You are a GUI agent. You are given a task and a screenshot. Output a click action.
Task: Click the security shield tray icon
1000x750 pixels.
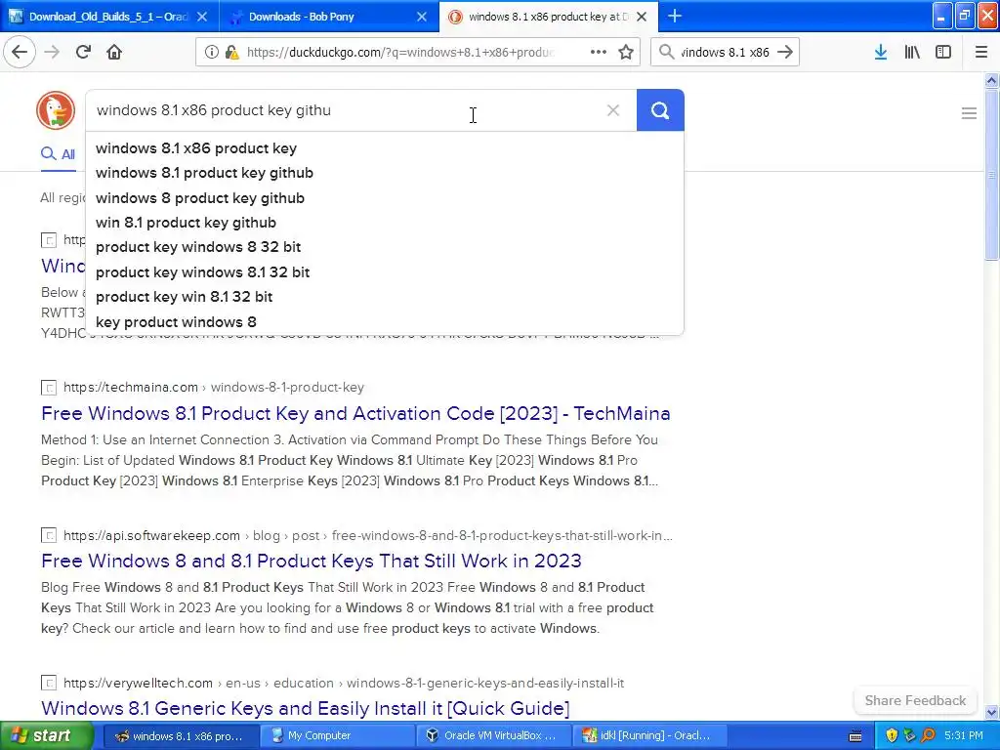[892, 735]
